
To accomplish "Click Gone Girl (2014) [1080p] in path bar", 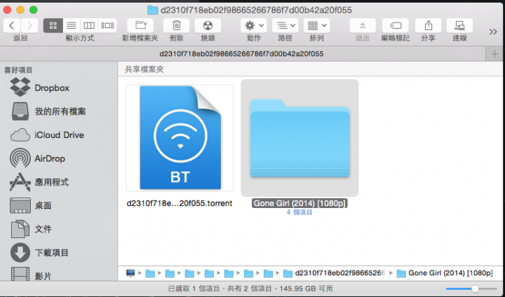I will pyautogui.click(x=445, y=273).
